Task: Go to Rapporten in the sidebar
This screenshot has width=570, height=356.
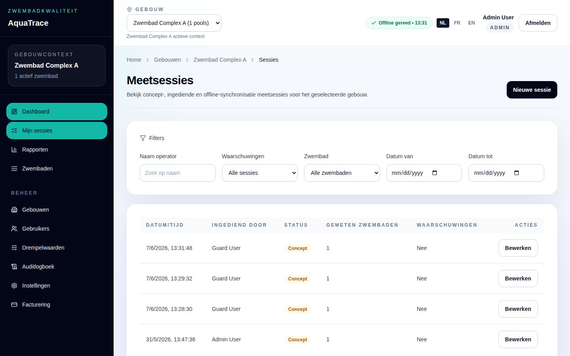Action: (x=57, y=150)
